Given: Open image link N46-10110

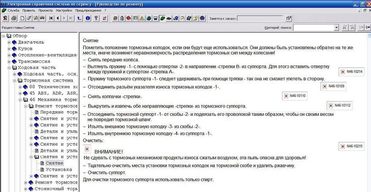Looking at the screenshot, I should point(295,96).
